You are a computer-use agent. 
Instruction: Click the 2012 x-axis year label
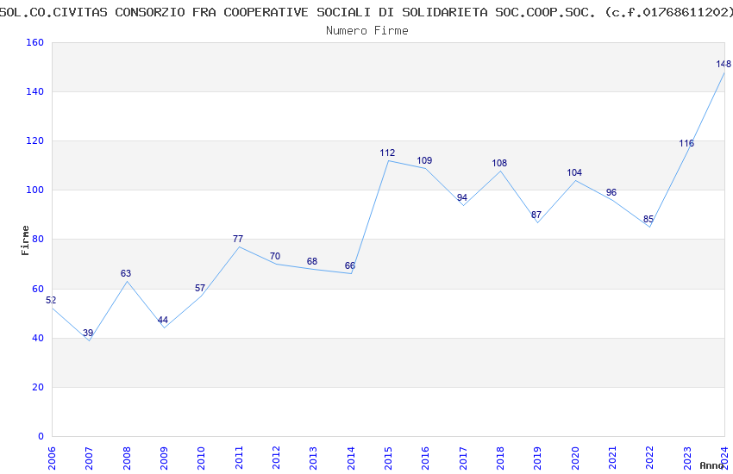pyautogui.click(x=276, y=458)
